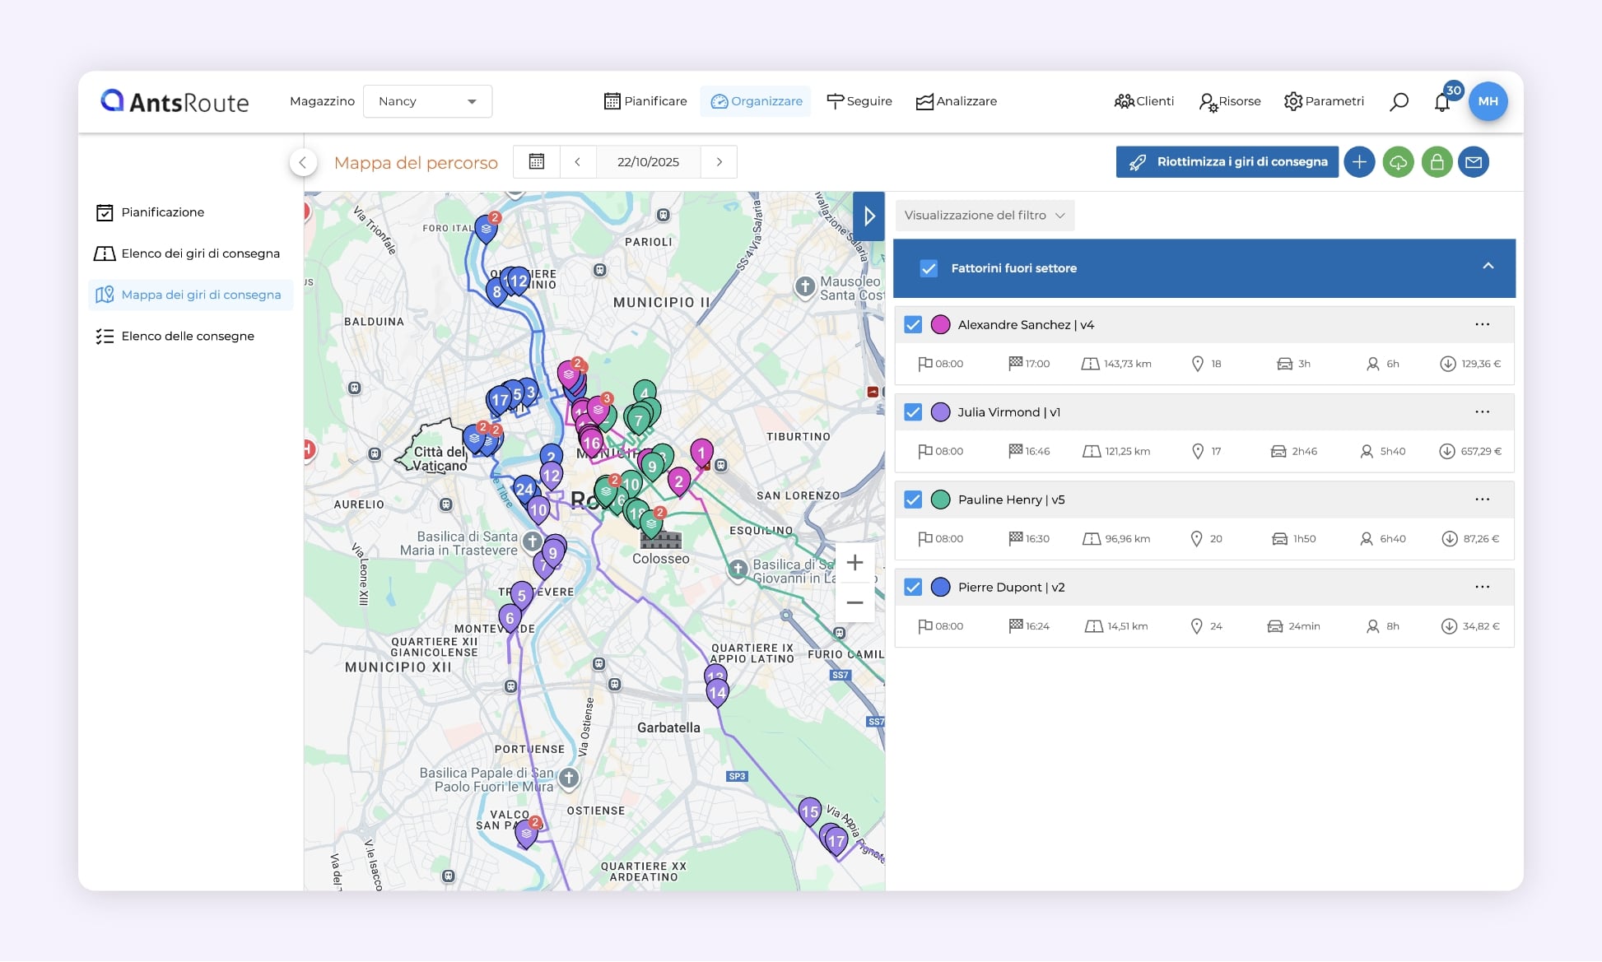The image size is (1602, 962).
Task: Zoom in on the map
Action: pyautogui.click(x=855, y=563)
